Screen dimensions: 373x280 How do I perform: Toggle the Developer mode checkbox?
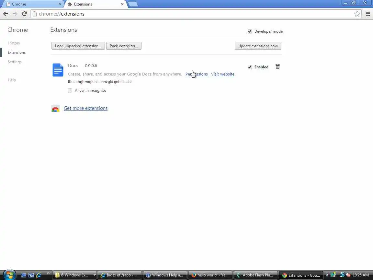point(250,31)
